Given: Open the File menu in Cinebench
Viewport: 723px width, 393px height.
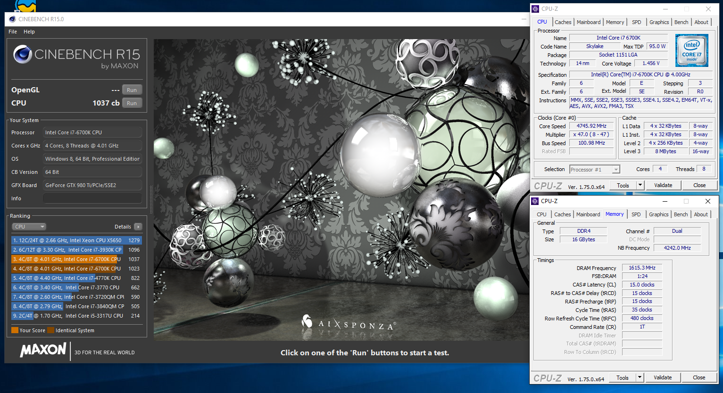Looking at the screenshot, I should (x=13, y=32).
